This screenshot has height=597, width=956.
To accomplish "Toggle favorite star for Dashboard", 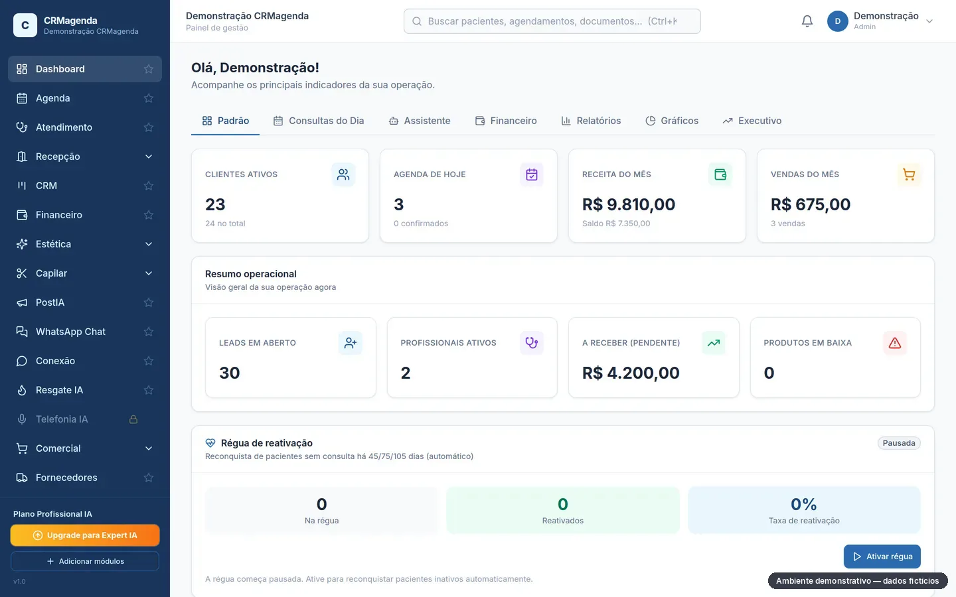I will point(149,69).
